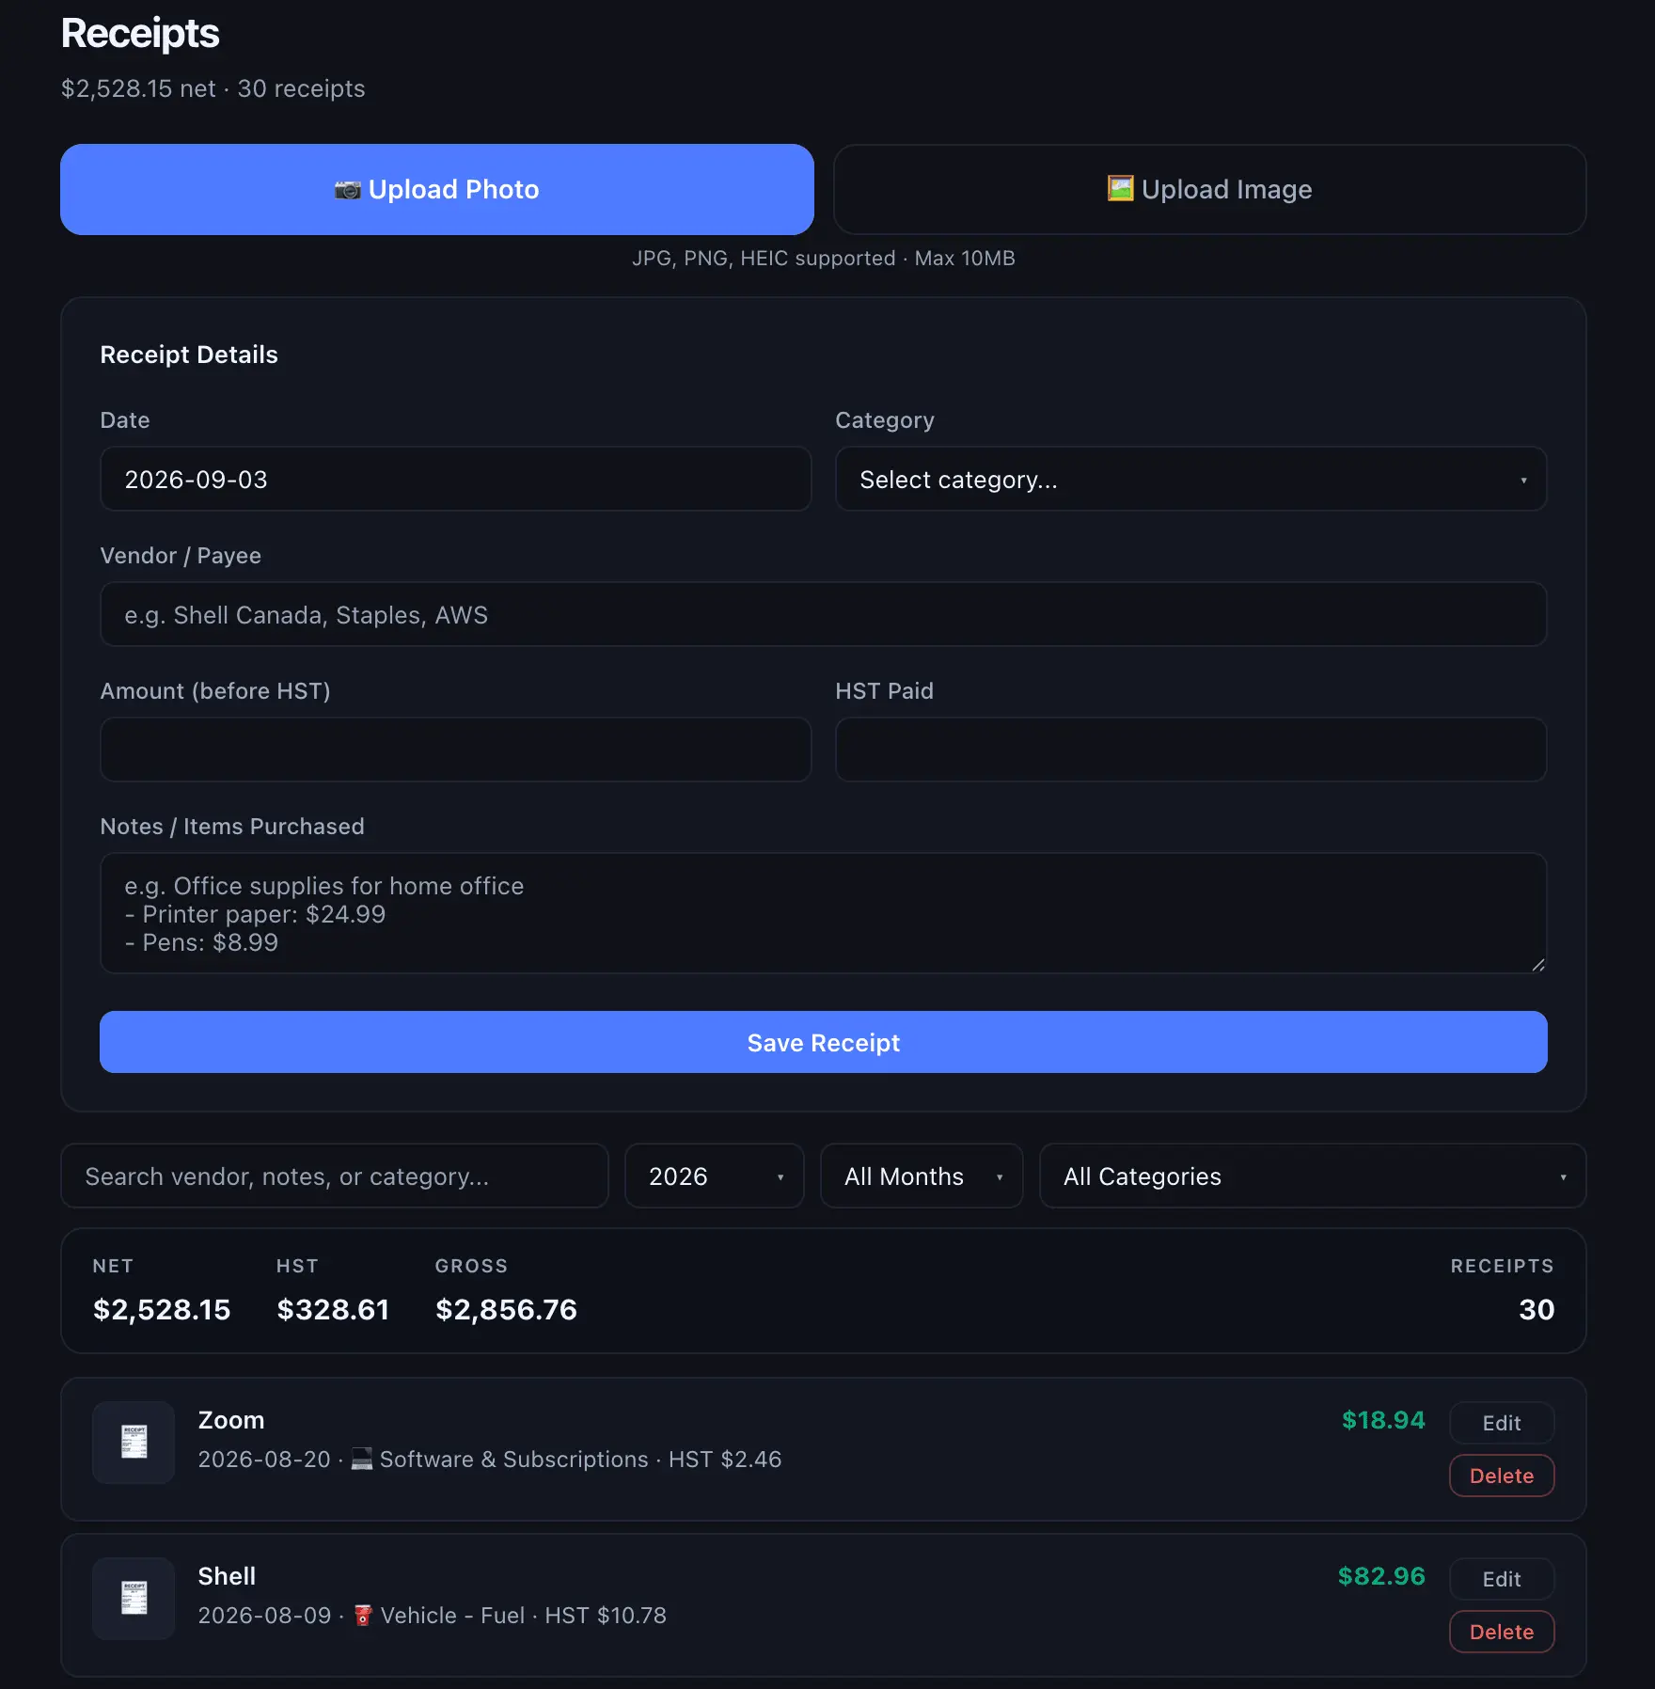Click the picture icon on Upload Image
Image resolution: width=1655 pixels, height=1689 pixels.
coord(1120,189)
